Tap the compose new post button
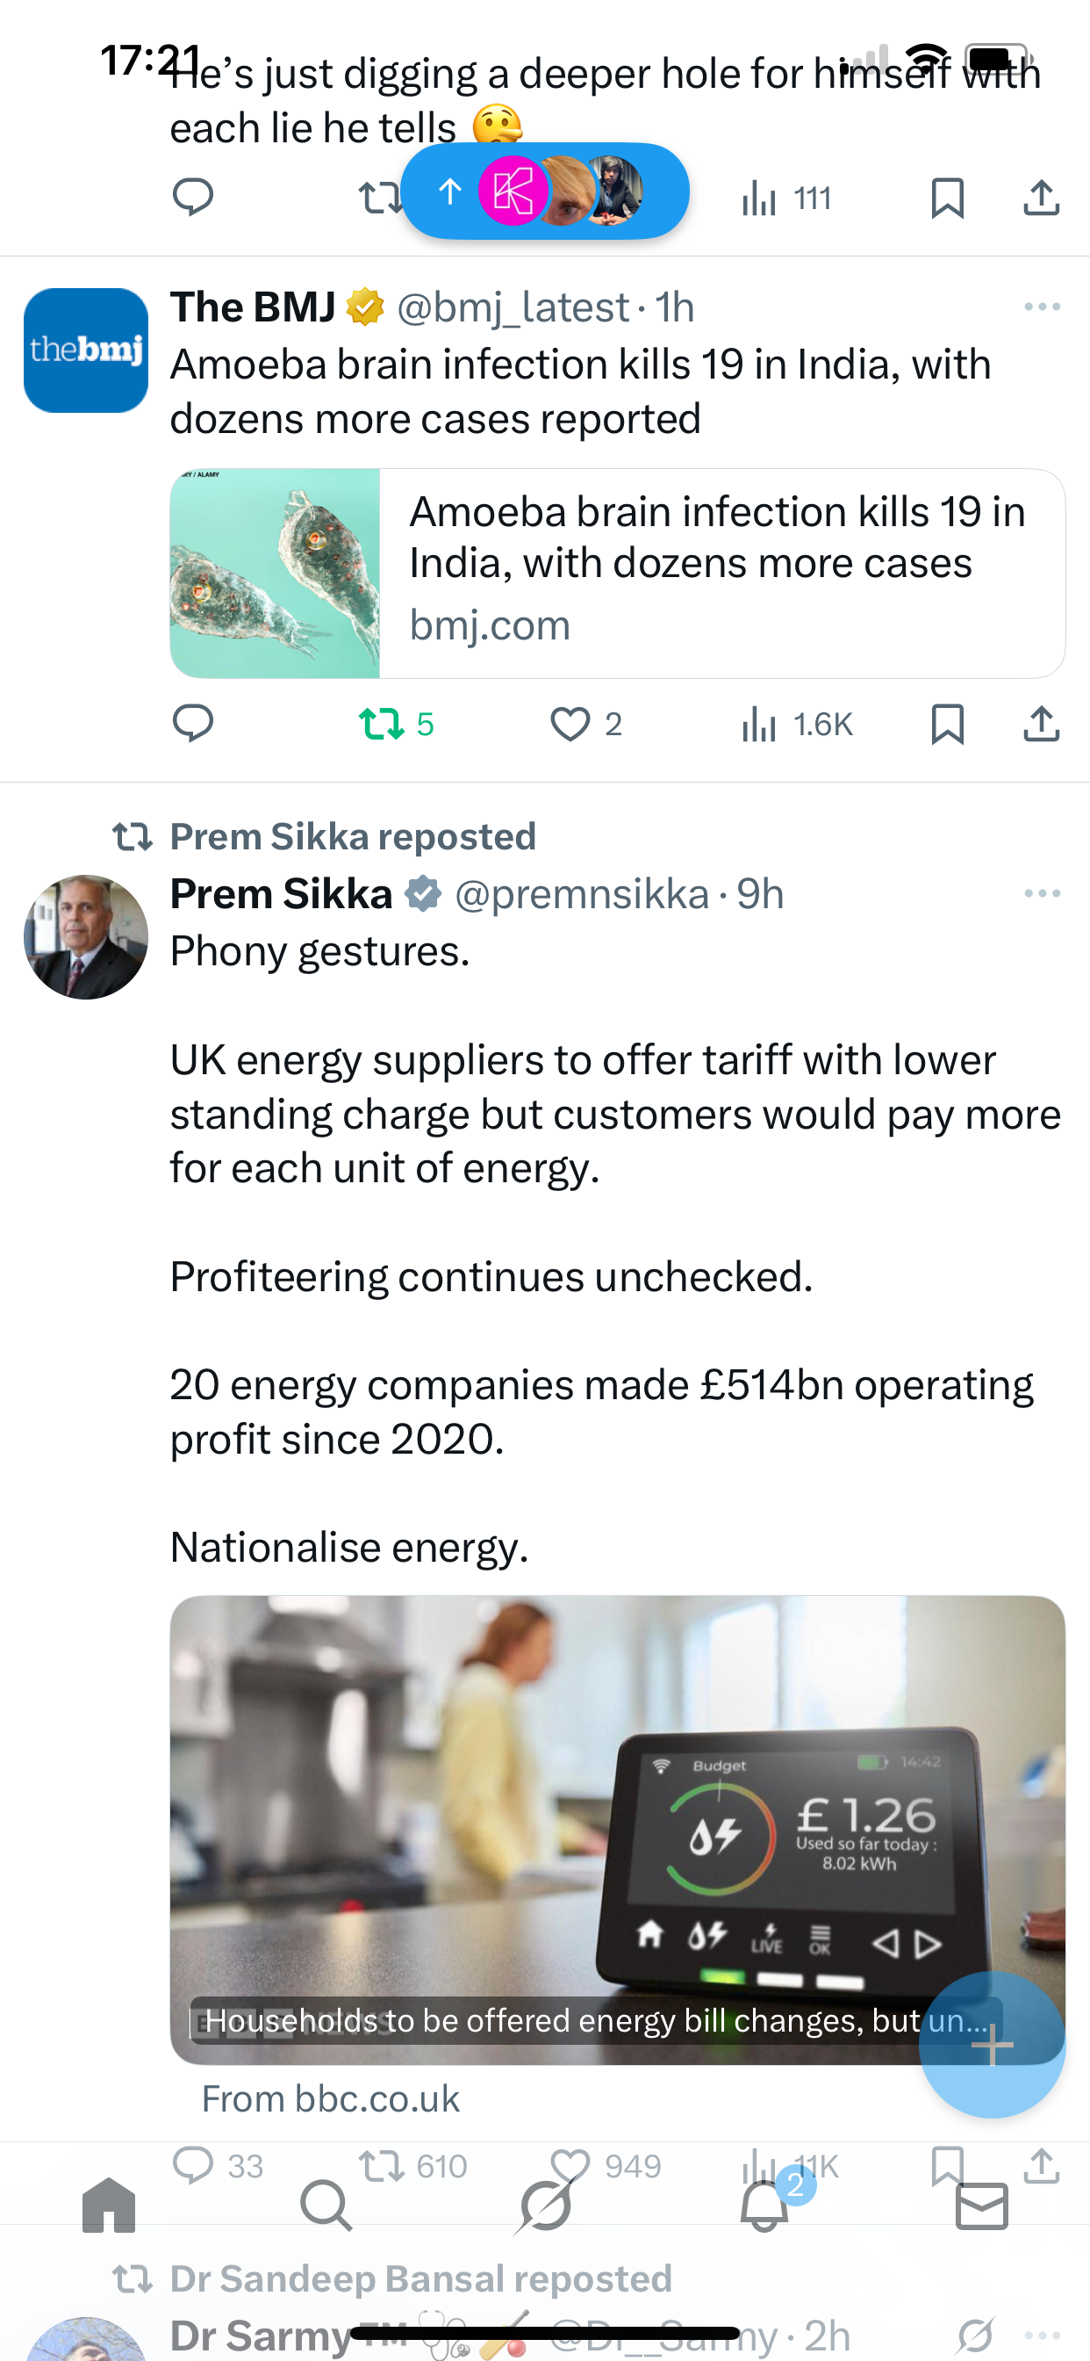The width and height of the screenshot is (1090, 2361). (992, 2045)
